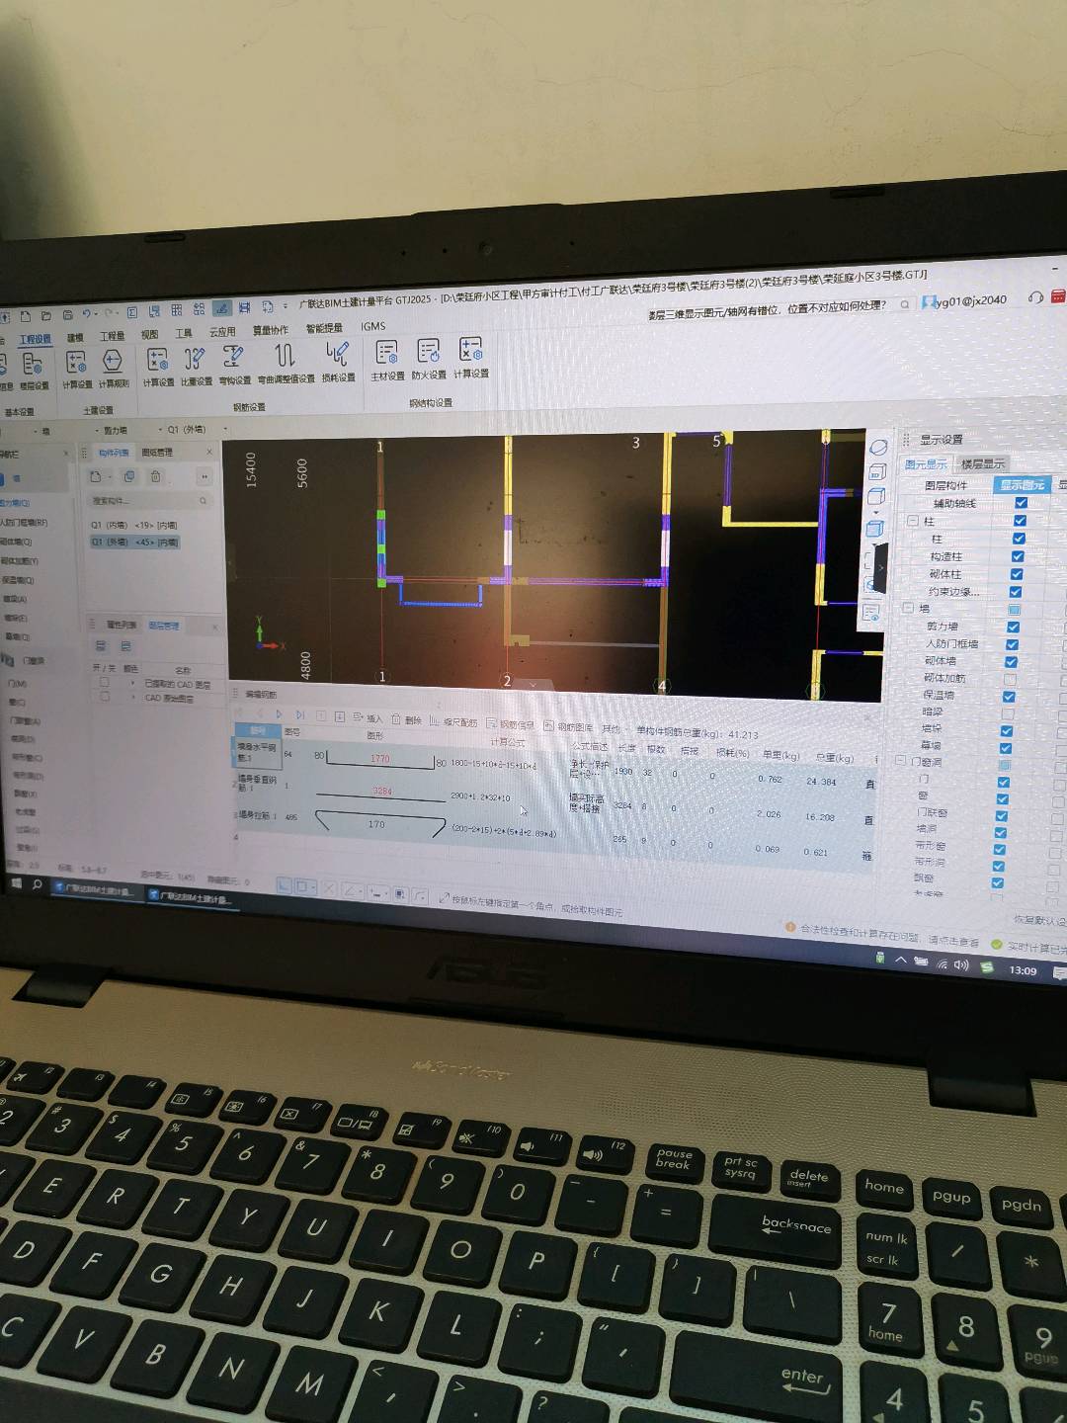1067x1423 pixels.
Task: Click 缩尺配筋 button
Action: point(453,722)
